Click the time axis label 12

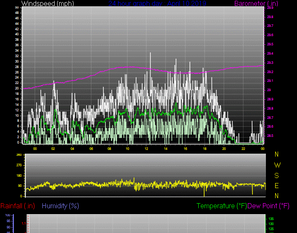coord(146,149)
